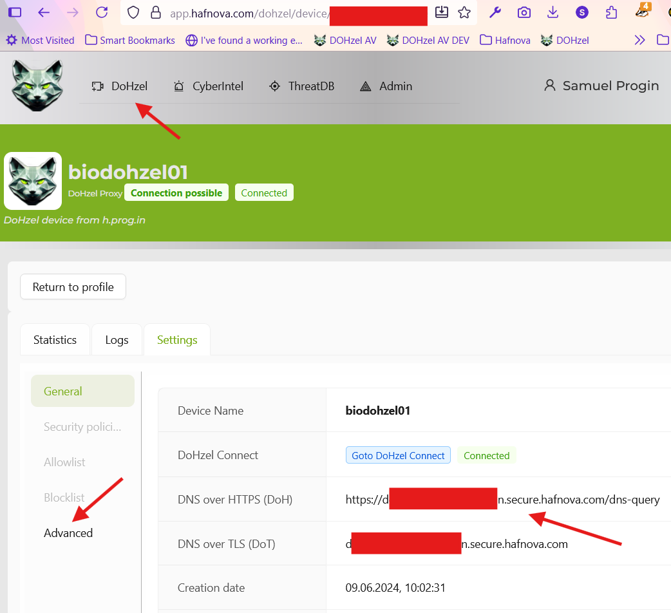
Task: Click the shield tracking protection icon
Action: [133, 12]
